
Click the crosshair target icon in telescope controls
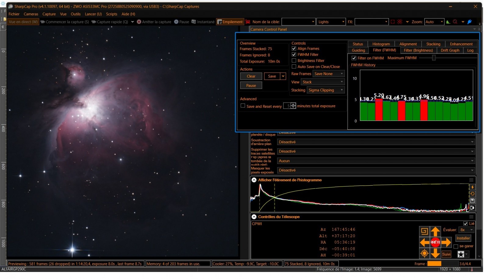coord(424,253)
